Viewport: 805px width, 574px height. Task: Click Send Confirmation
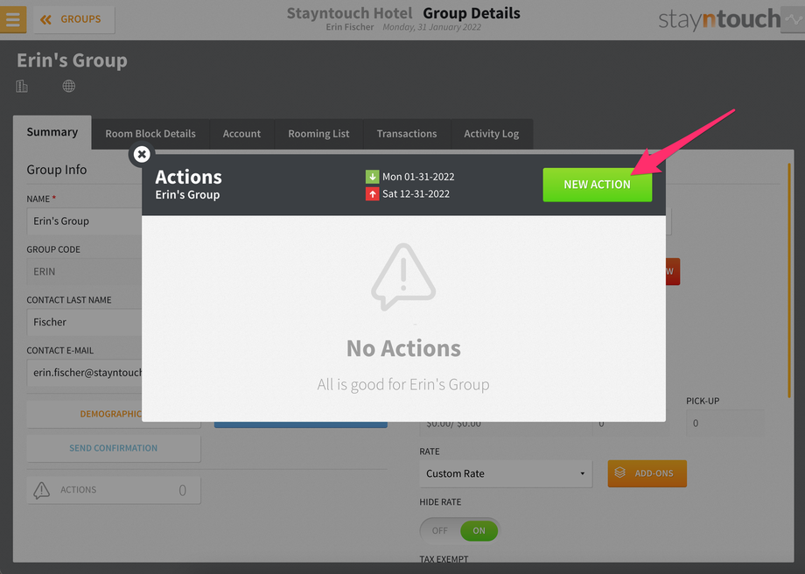click(x=114, y=448)
